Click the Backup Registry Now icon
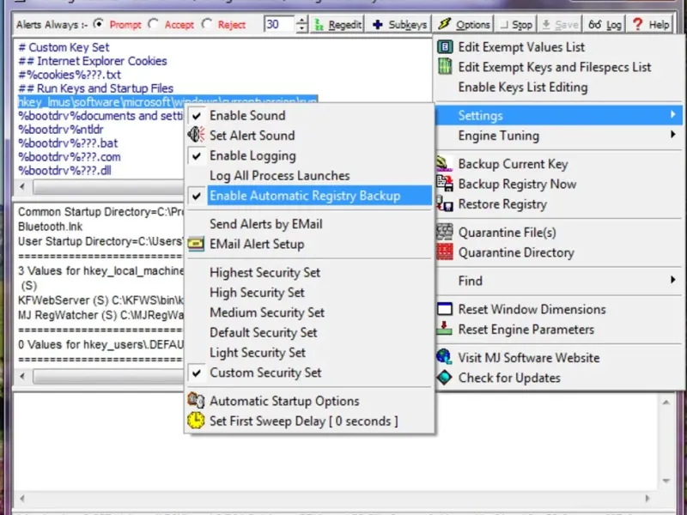 click(x=445, y=184)
